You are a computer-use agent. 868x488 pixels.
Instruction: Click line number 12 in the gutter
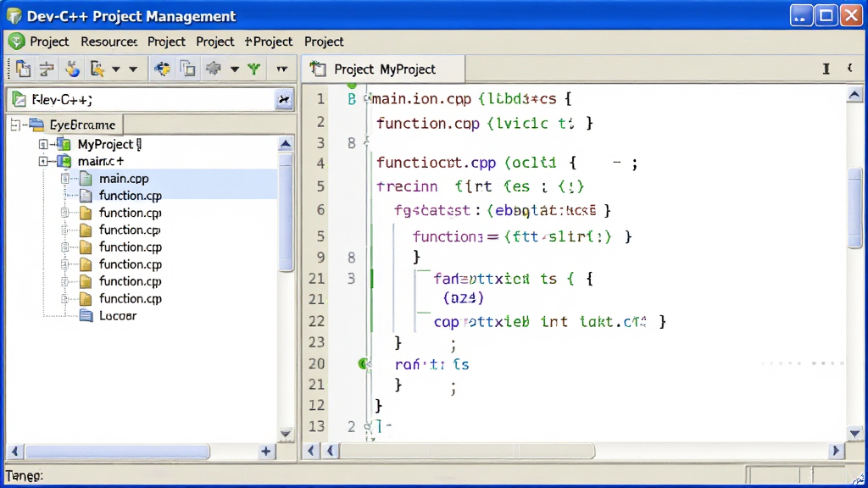316,406
